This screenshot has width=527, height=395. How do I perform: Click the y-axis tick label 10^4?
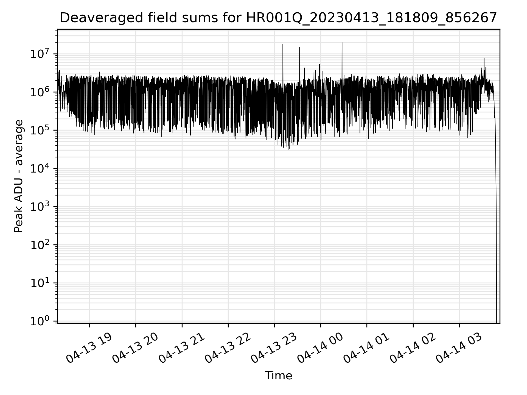click(40, 168)
